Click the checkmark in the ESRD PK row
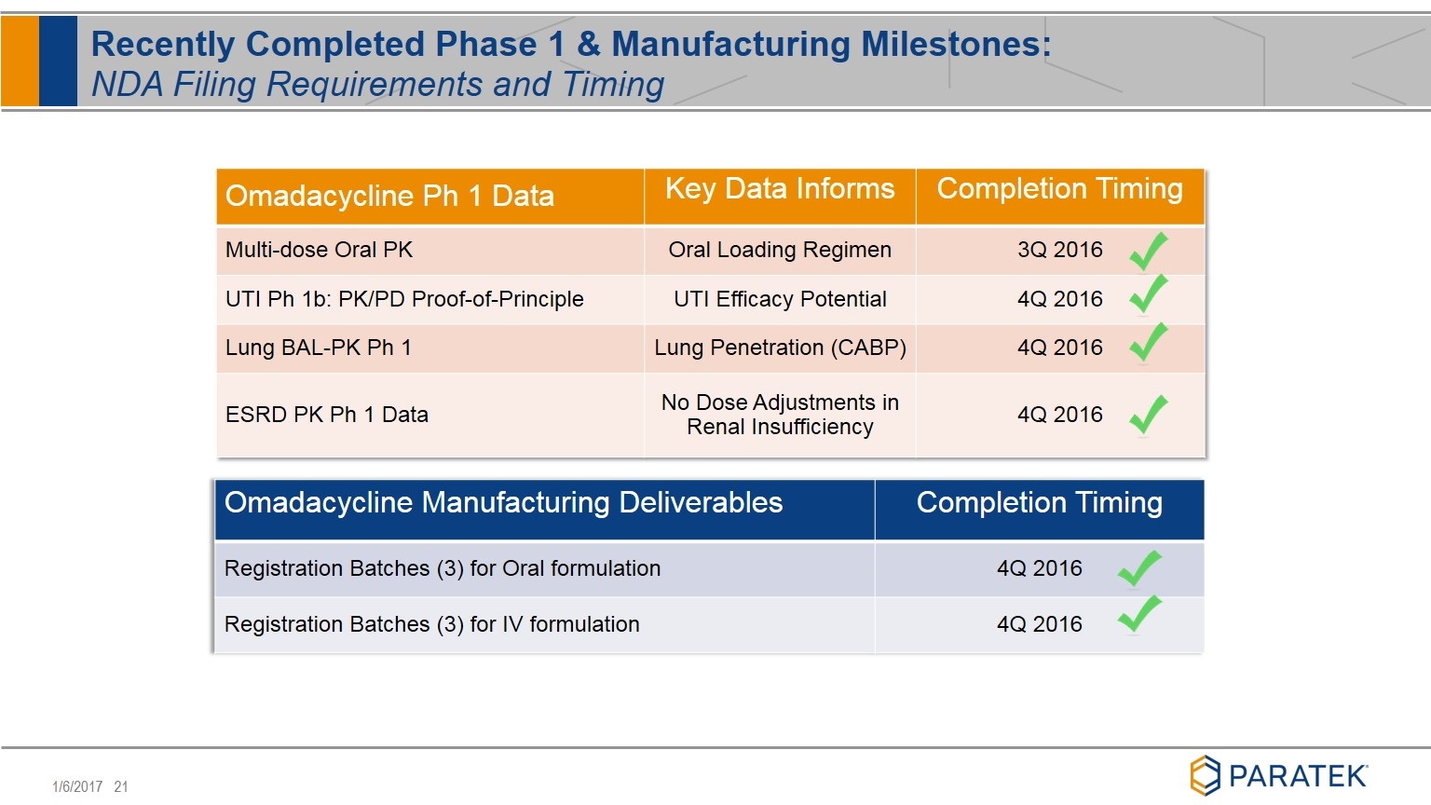This screenshot has width=1431, height=805. pos(1149,415)
